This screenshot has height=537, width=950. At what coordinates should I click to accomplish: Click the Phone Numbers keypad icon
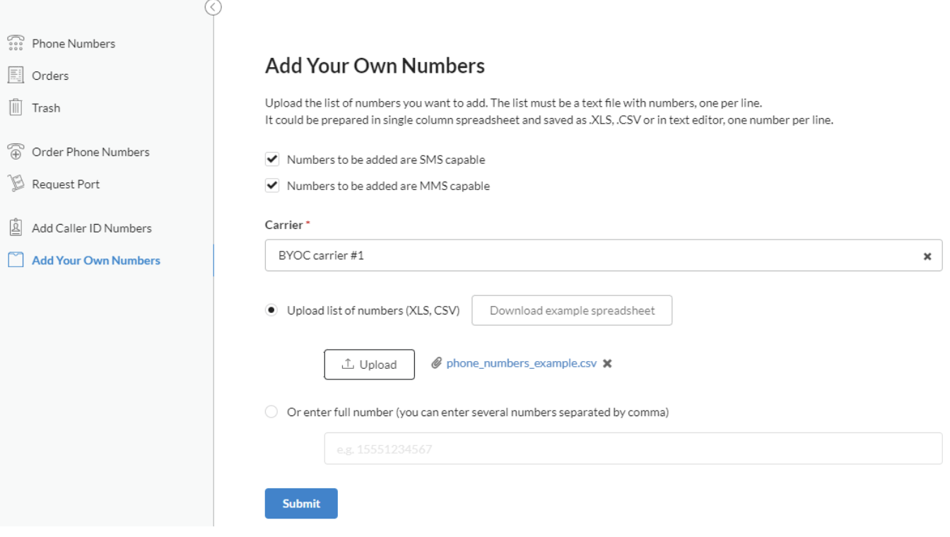click(15, 43)
